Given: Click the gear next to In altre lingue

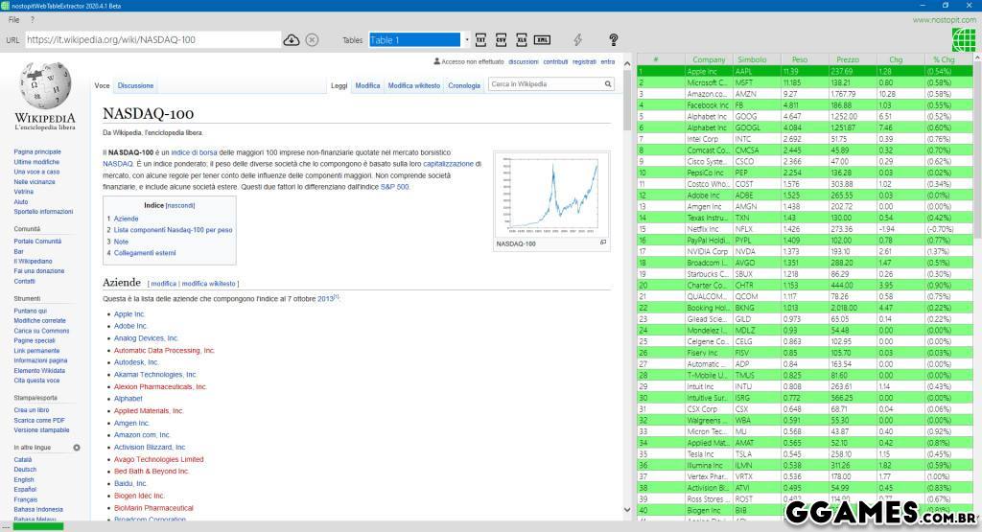Looking at the screenshot, I should 77,448.
